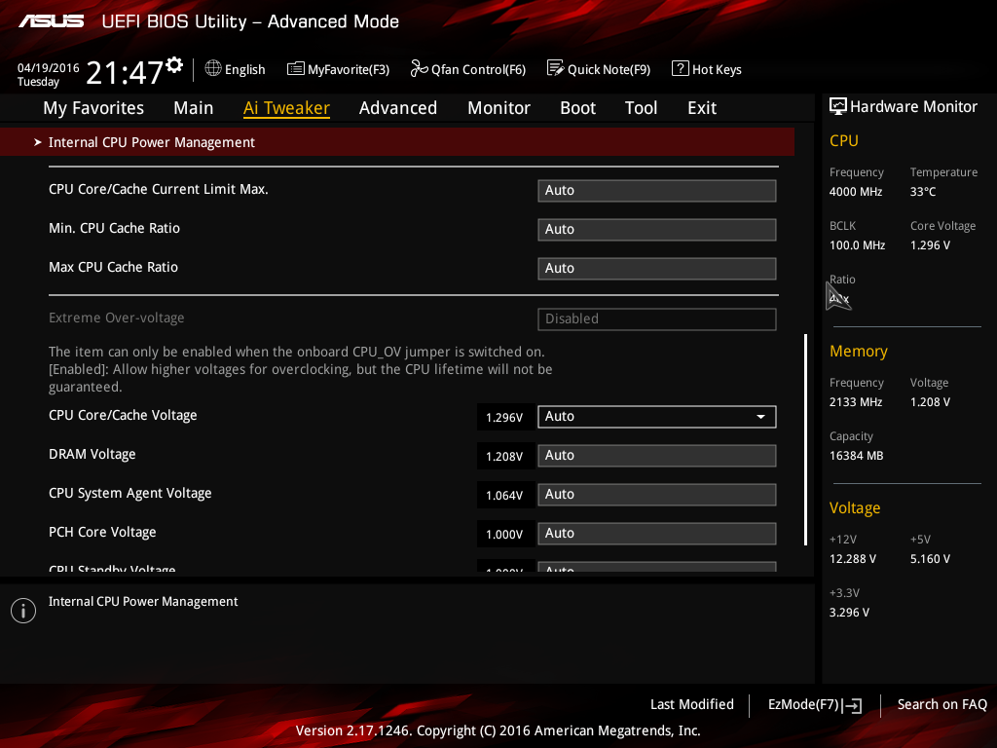
Task: Select the DRAM Voltage Auto field
Action: pyautogui.click(x=657, y=456)
